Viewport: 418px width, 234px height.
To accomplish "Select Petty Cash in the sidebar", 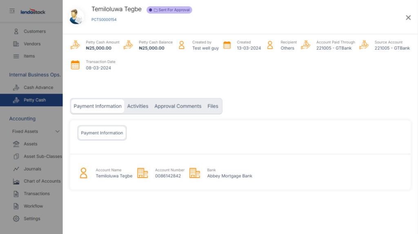I will pos(34,100).
